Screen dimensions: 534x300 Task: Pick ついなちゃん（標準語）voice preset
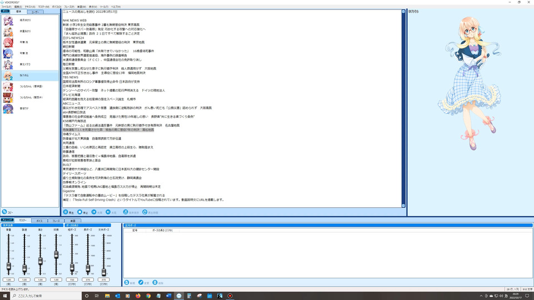30,87
